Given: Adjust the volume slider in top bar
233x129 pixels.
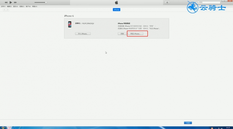Looking at the screenshot, I should 40,2.
